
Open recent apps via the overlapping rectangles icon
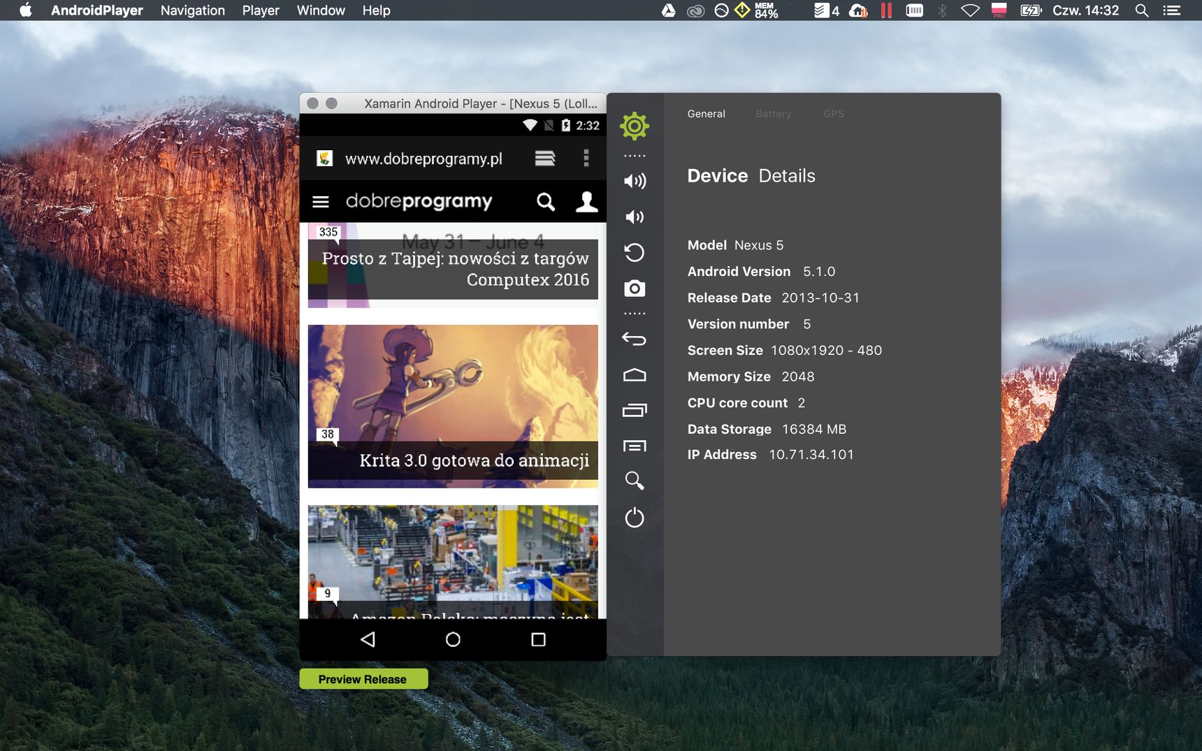[x=635, y=410]
